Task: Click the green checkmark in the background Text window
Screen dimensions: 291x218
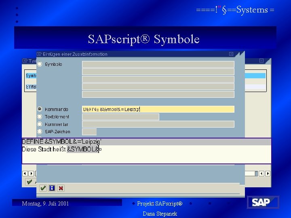Action: [x=30, y=182]
